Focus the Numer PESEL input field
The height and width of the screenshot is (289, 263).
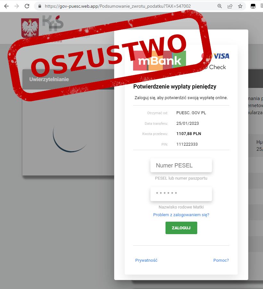(181, 165)
